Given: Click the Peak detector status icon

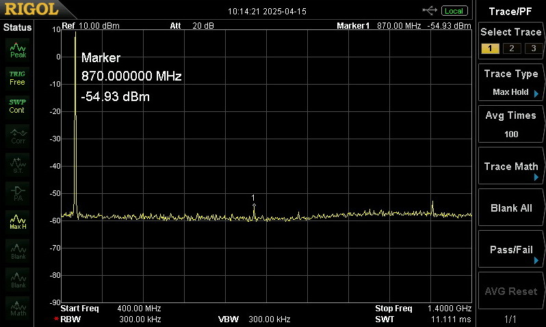Looking at the screenshot, I should (17, 51).
